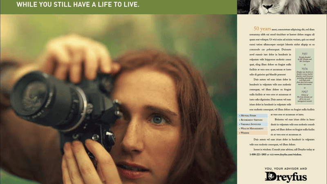Select the 1974 timeline entry
The width and height of the screenshot is (327, 184).
[x=305, y=76]
